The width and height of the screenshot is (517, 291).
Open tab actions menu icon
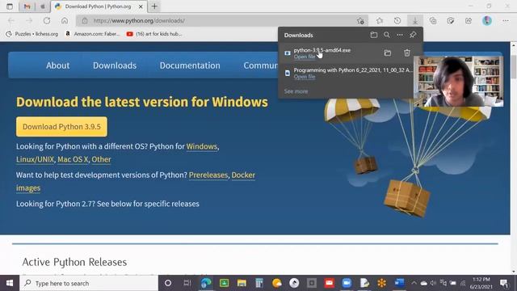(10, 6)
